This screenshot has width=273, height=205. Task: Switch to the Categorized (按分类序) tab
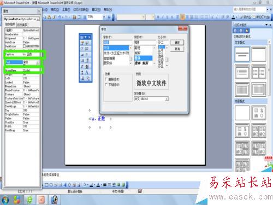point(22,25)
